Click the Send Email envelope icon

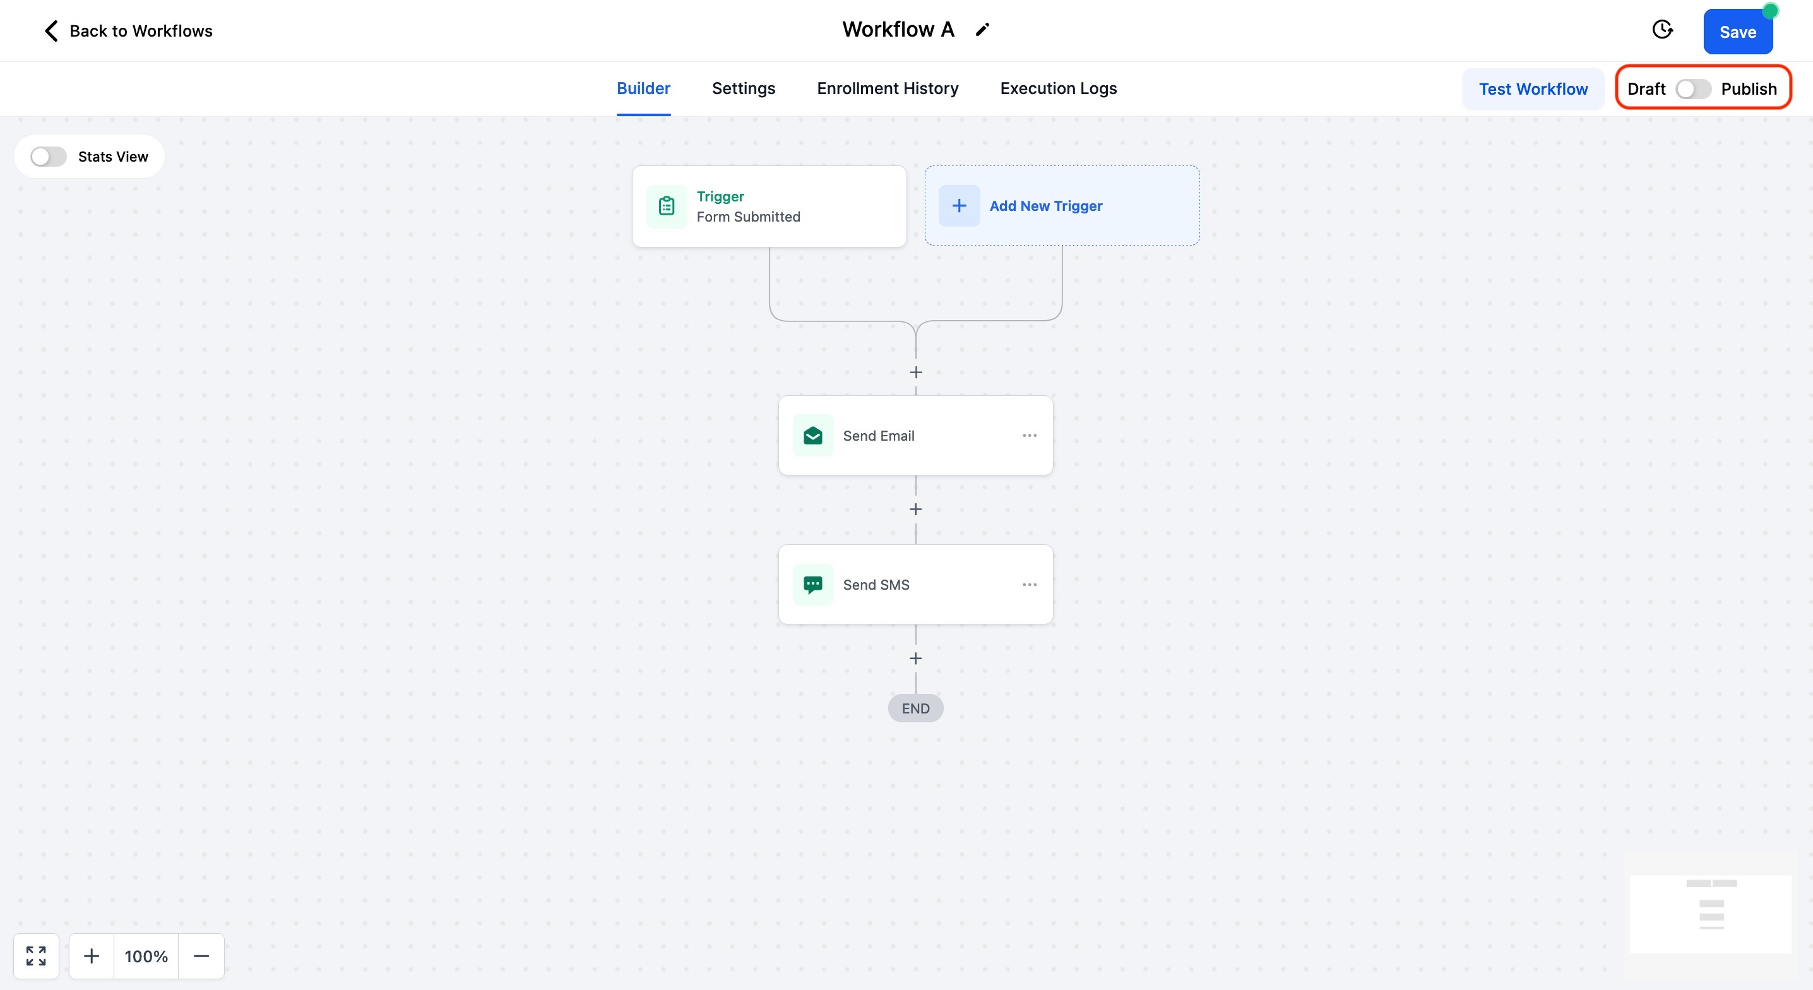tap(813, 436)
